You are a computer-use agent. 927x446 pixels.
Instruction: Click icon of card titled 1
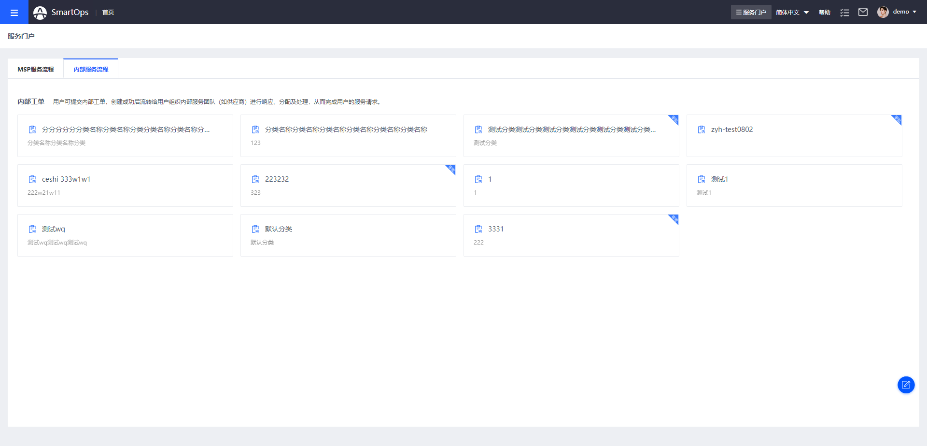pyautogui.click(x=478, y=179)
